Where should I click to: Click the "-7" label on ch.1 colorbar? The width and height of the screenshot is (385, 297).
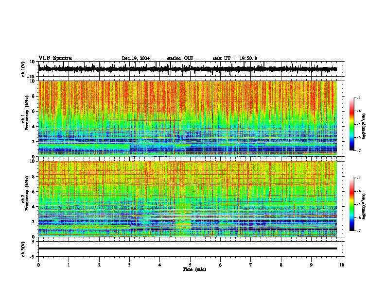pos(358,150)
